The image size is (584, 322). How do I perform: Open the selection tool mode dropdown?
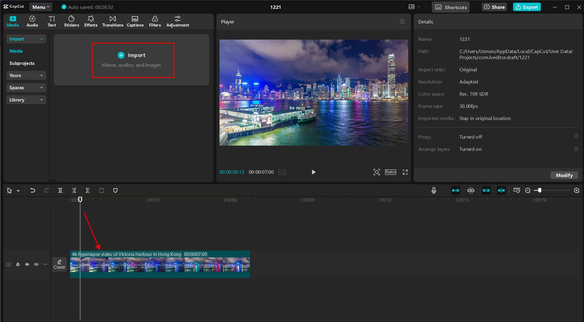pos(18,191)
